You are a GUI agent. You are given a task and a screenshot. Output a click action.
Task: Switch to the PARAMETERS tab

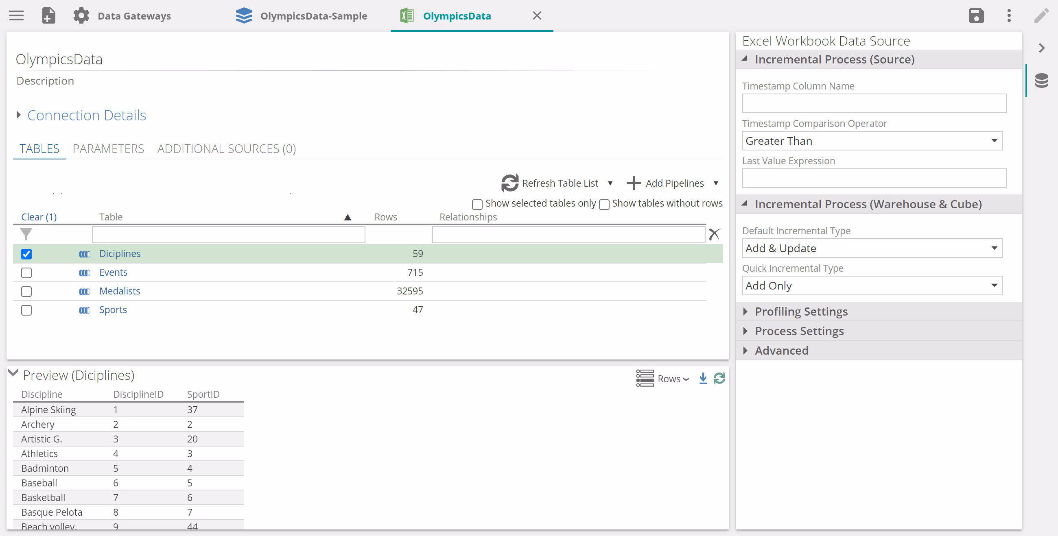(x=108, y=148)
